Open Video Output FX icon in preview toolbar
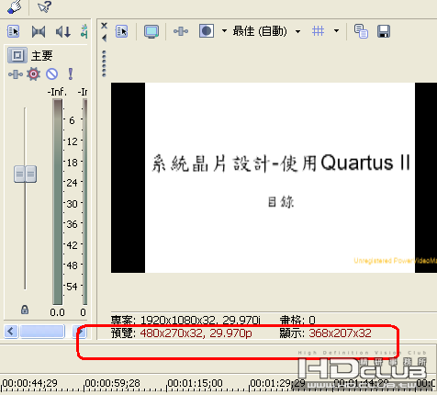The width and height of the screenshot is (437, 395). tap(181, 31)
